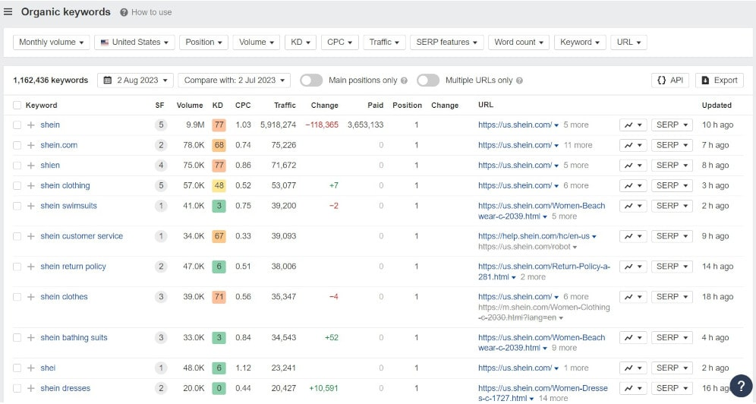This screenshot has height=404, width=756.
Task: Open the hamburger menu icon
Action: tap(8, 11)
